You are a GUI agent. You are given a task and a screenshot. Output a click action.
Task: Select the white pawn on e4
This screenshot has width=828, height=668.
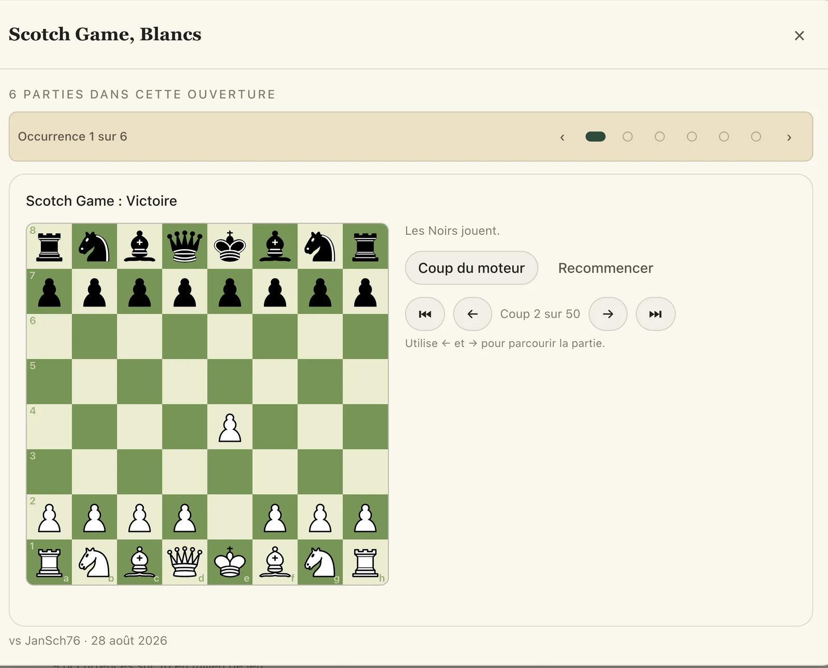(230, 427)
